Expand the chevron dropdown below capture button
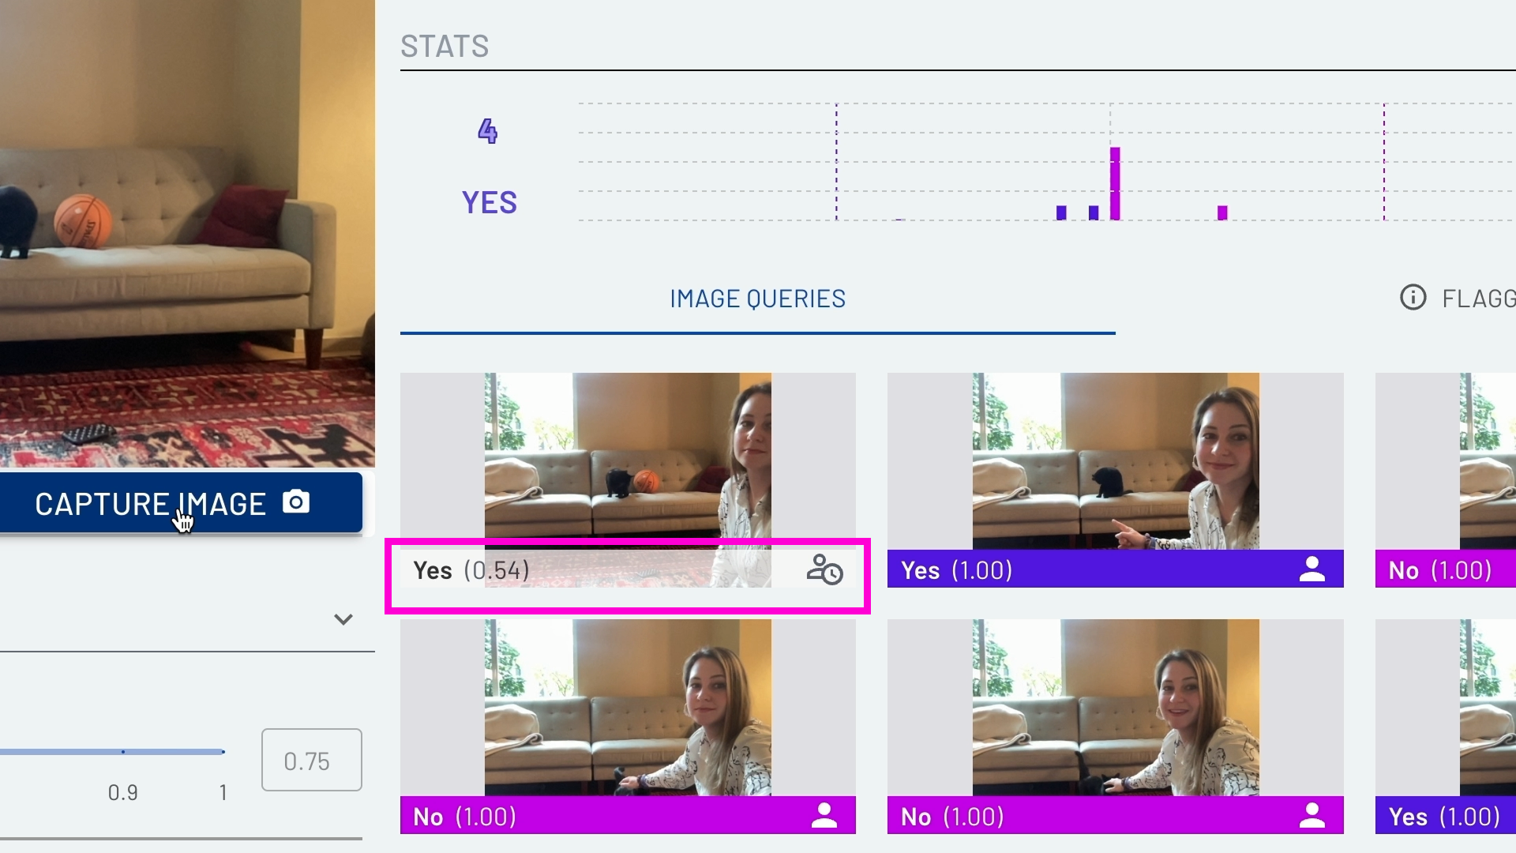This screenshot has width=1516, height=853. point(343,619)
